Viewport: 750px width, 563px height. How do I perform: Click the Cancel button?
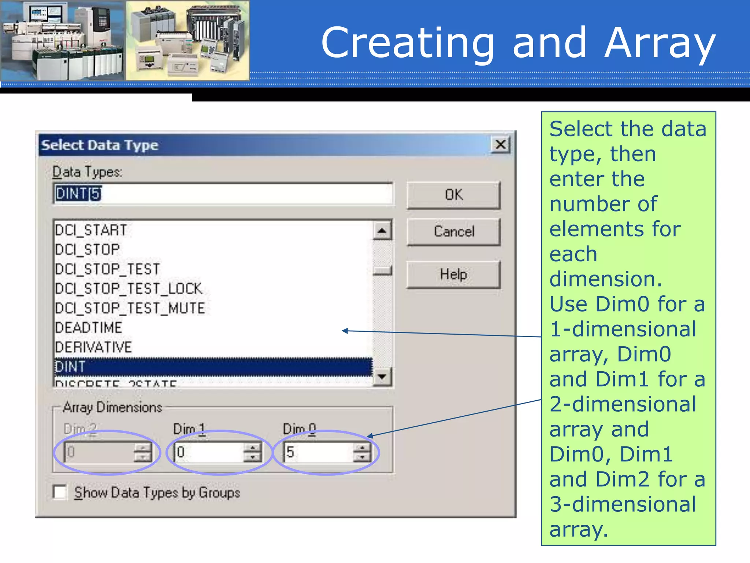(x=453, y=232)
